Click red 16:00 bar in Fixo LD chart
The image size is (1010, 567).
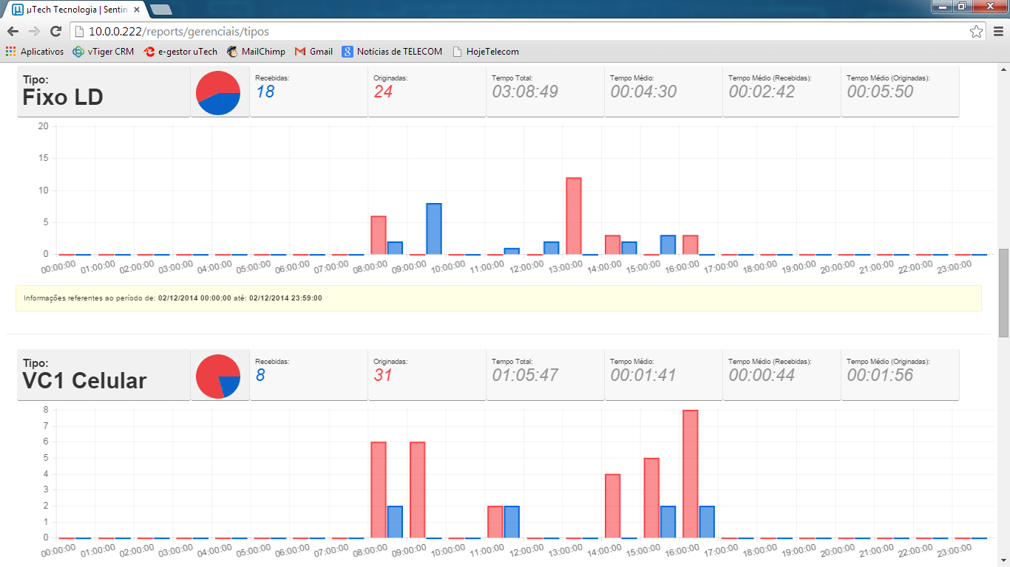pos(691,245)
